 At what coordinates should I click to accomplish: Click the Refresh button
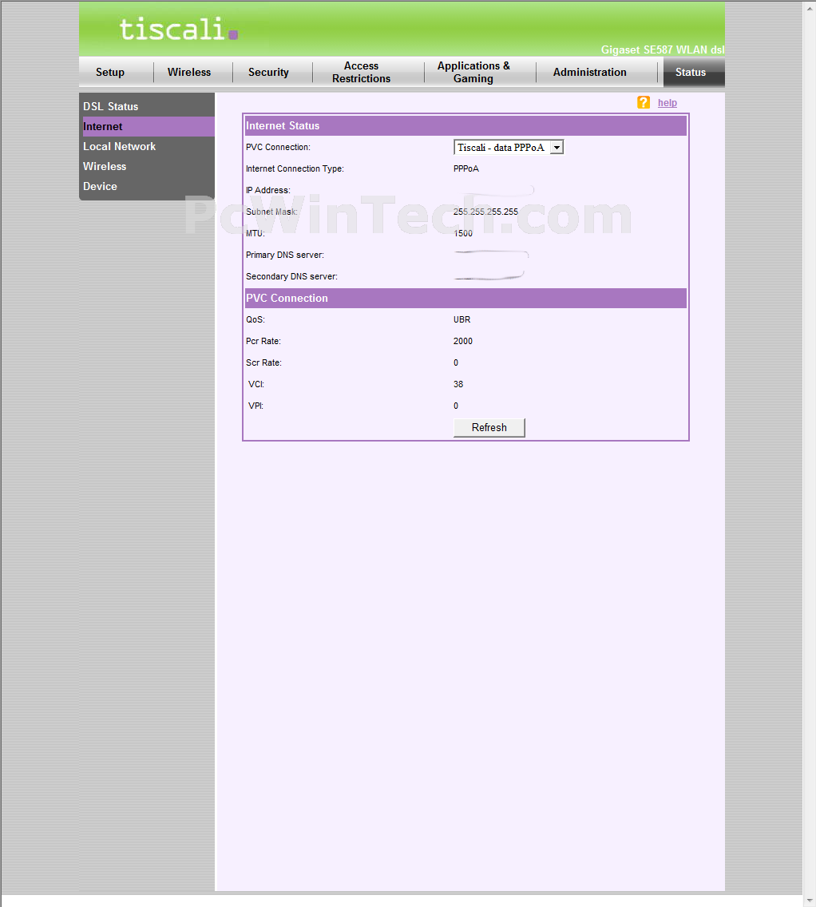click(489, 427)
